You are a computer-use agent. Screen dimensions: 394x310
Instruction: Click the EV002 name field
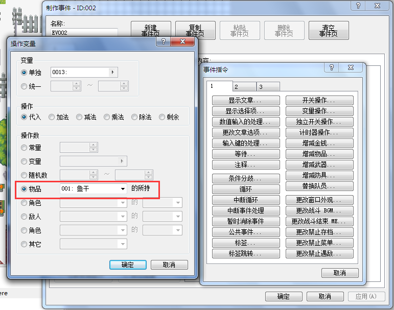84,33
